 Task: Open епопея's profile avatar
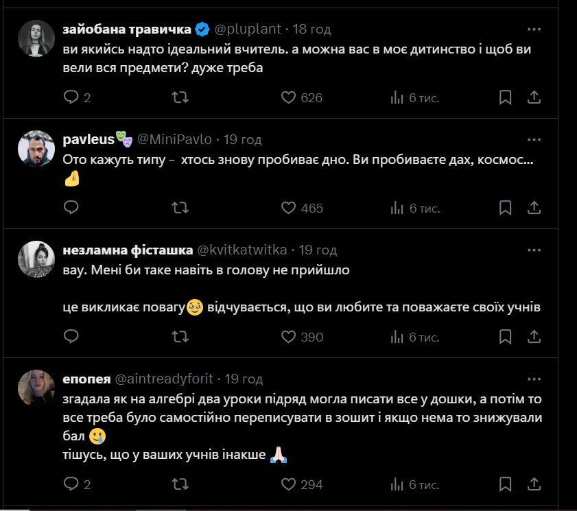(x=32, y=388)
